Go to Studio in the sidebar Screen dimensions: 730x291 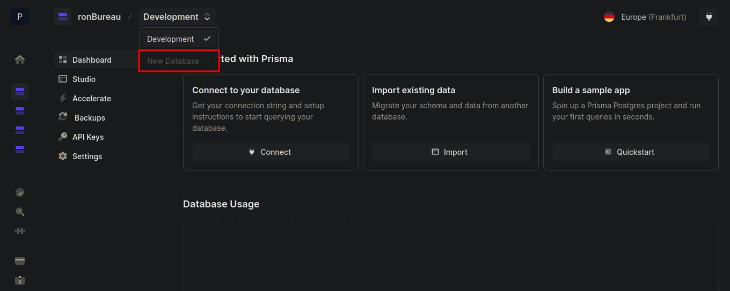point(84,79)
